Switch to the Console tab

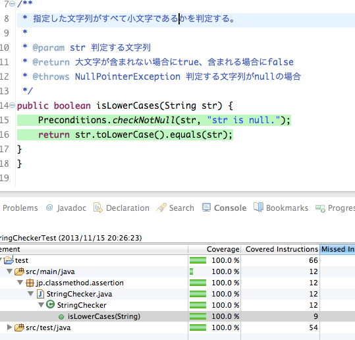230,208
